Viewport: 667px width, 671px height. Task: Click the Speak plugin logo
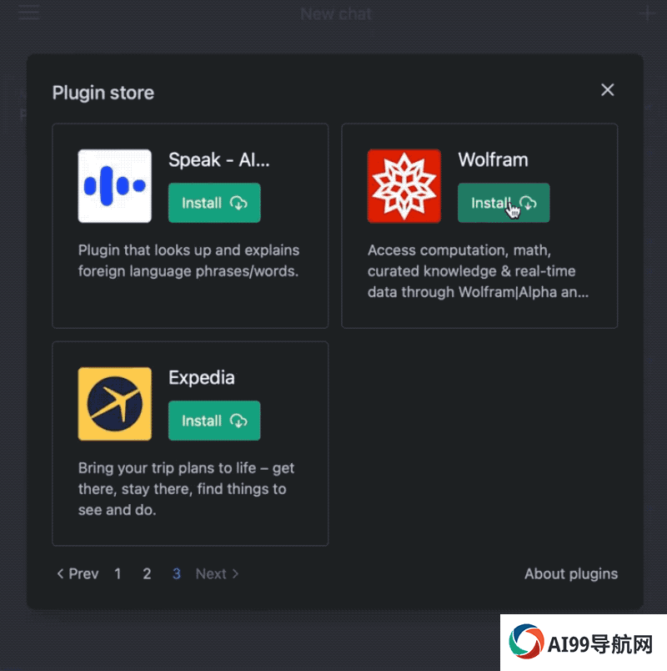114,186
